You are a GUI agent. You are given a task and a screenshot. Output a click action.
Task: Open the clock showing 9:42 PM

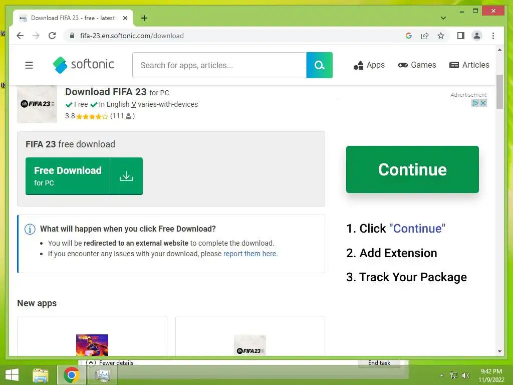(491, 375)
